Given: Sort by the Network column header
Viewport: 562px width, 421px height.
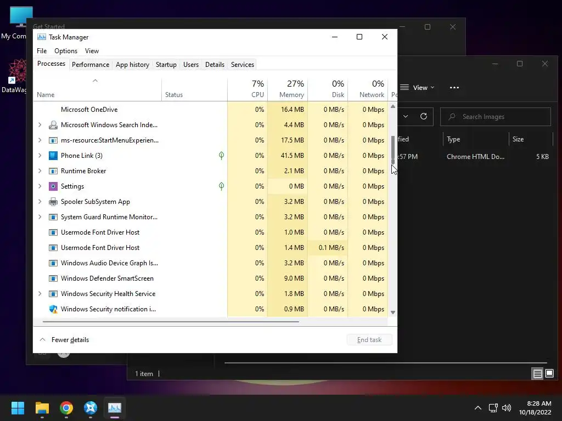Looking at the screenshot, I should pyautogui.click(x=368, y=89).
